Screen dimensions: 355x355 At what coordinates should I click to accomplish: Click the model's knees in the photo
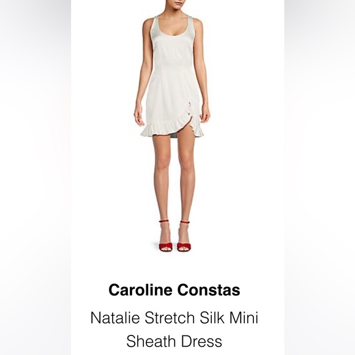tap(174, 162)
